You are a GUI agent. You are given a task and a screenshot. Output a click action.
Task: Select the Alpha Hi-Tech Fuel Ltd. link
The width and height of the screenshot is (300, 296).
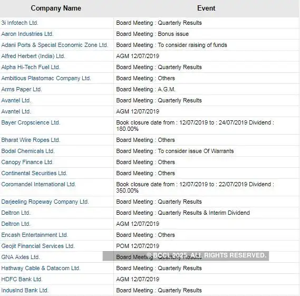(x=31, y=67)
